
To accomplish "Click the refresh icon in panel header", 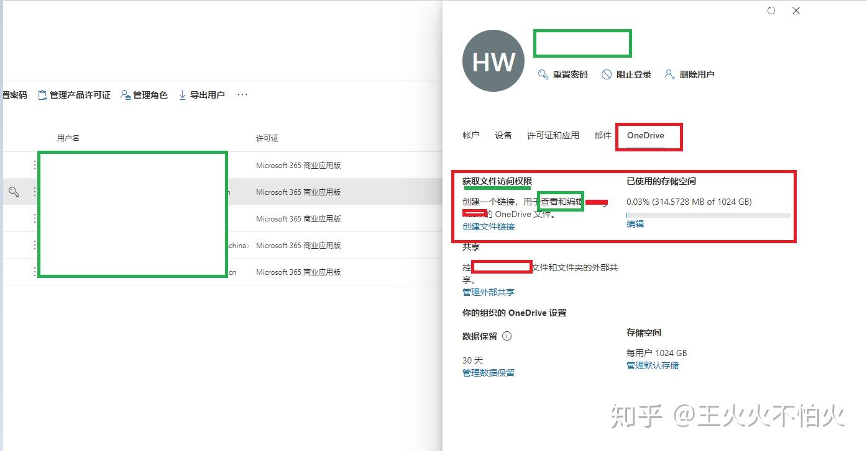I will pos(771,11).
